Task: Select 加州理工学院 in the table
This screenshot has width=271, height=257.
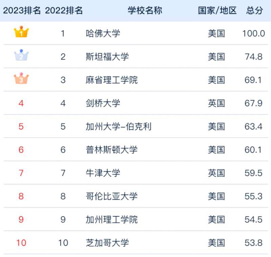Action: [x=112, y=219]
